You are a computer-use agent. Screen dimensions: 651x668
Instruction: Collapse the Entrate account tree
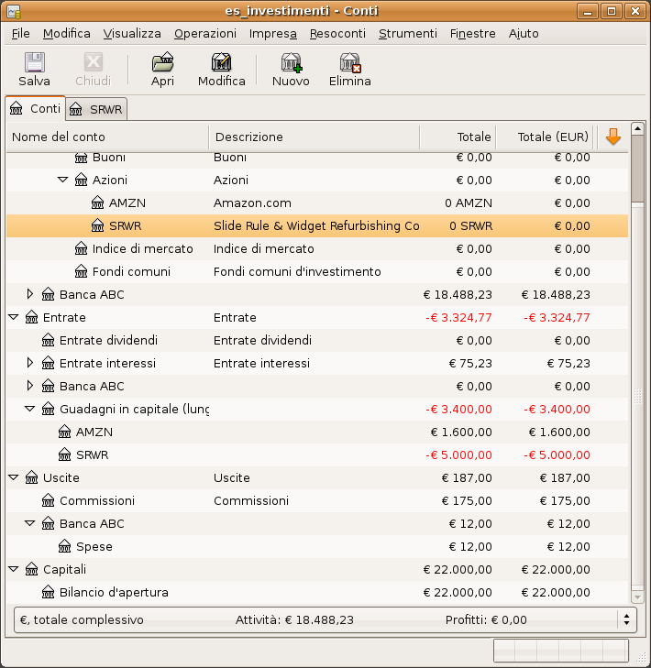[13, 317]
